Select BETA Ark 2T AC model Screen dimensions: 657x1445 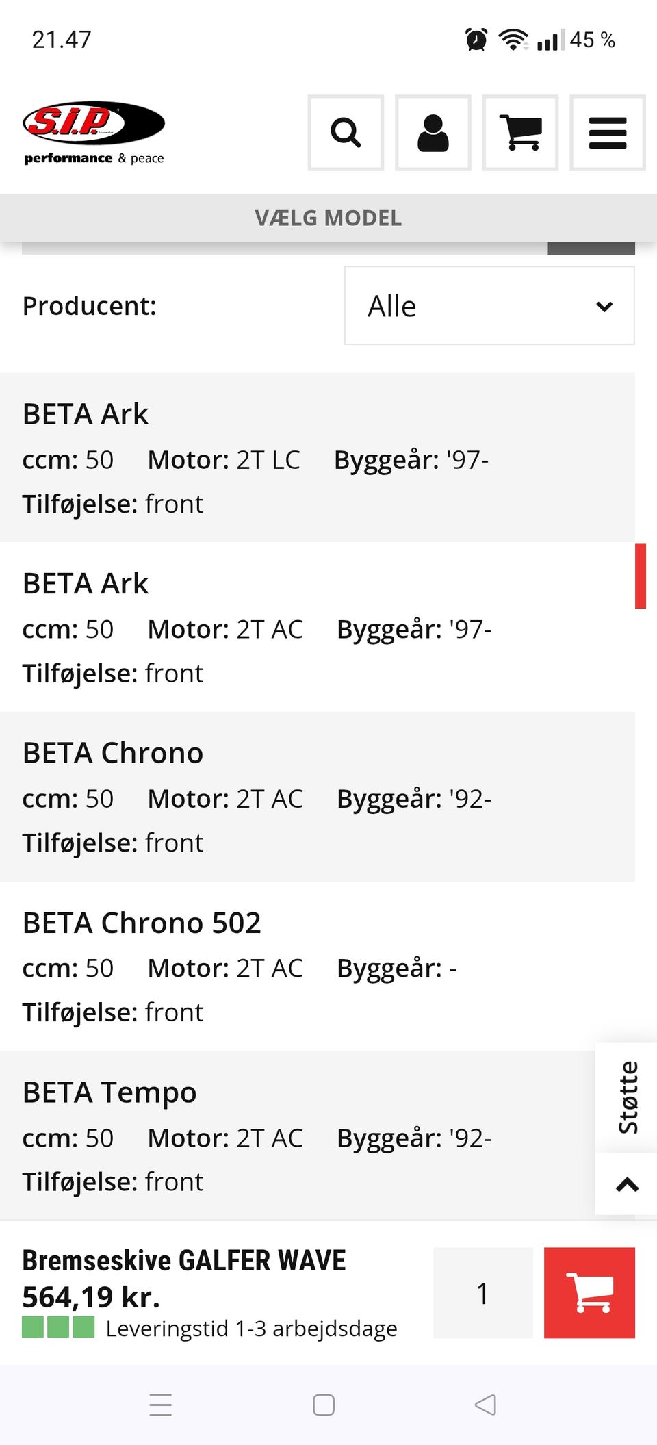(x=318, y=627)
